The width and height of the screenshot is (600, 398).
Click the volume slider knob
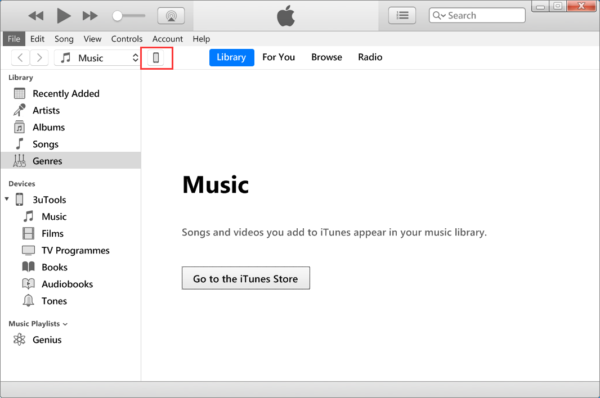118,16
